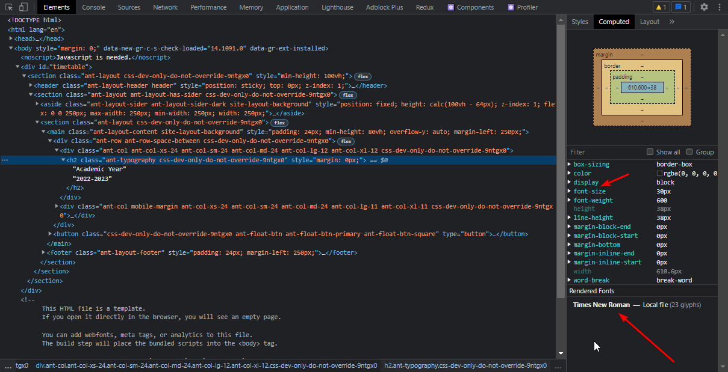Viewport: 728px width, 372px height.
Task: Open the DevTools more options kebab menu
Action: [x=718, y=7]
